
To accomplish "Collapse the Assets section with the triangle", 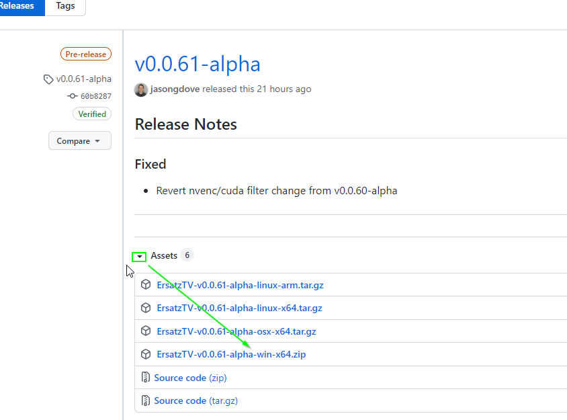I will coord(139,257).
